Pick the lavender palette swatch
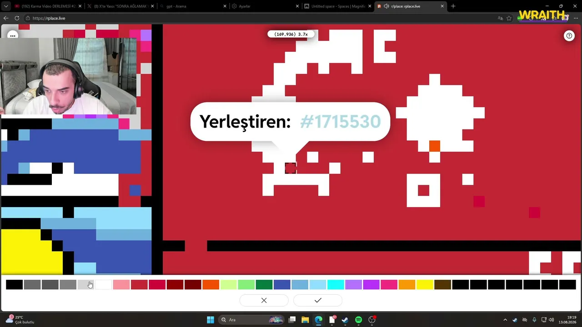The height and width of the screenshot is (327, 582). pyautogui.click(x=353, y=285)
